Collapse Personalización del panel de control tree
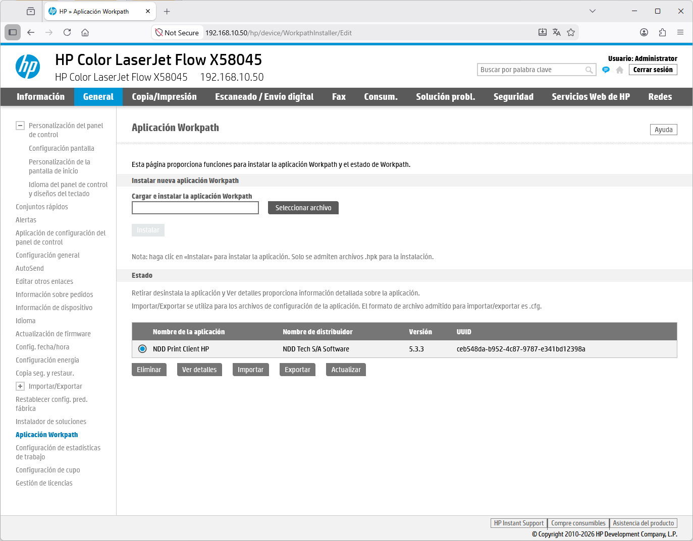The width and height of the screenshot is (693, 541). 20,126
